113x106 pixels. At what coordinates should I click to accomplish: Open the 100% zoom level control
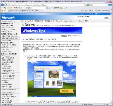[x=107, y=104]
